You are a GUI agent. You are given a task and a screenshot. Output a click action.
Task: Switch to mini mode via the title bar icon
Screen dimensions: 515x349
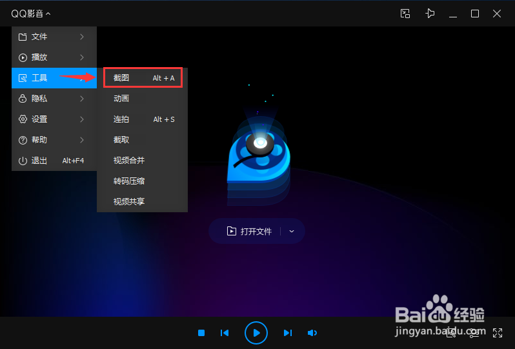pyautogui.click(x=405, y=14)
